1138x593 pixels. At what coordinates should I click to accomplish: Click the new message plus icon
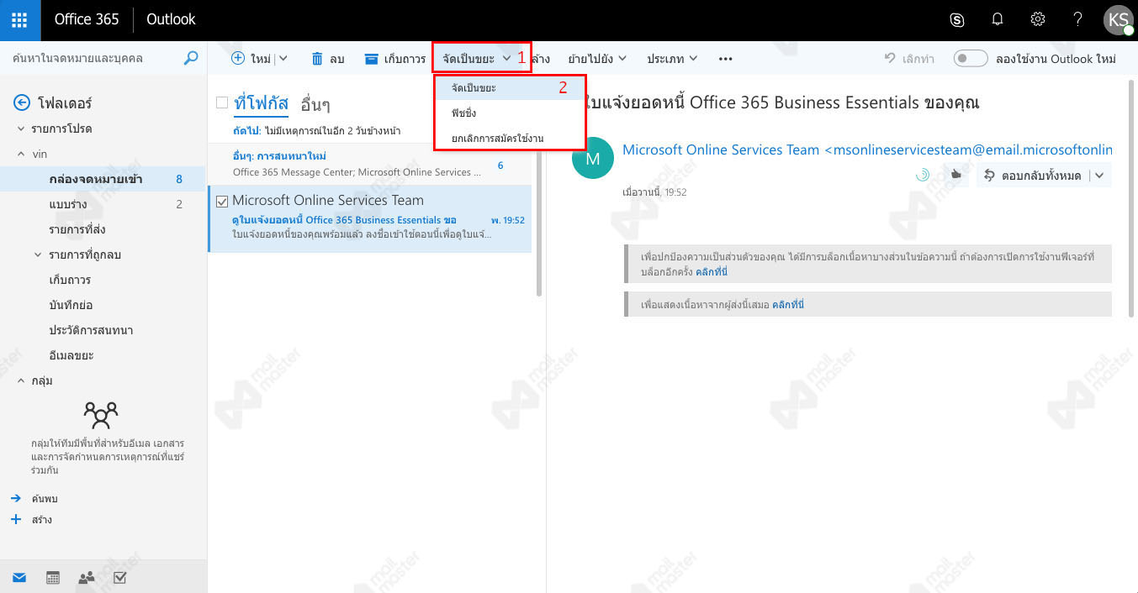tap(238, 58)
